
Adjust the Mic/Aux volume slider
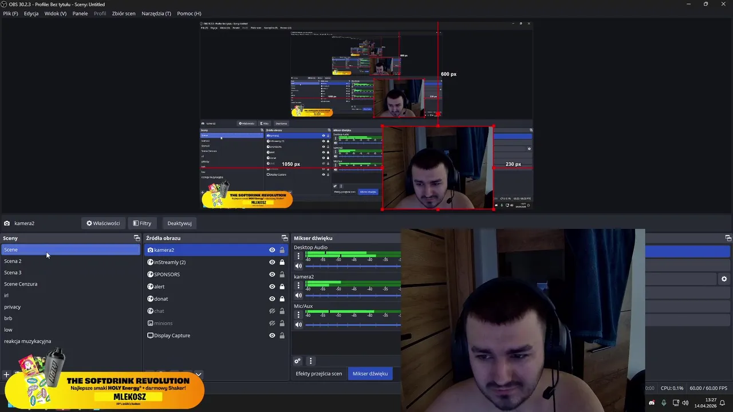(x=353, y=324)
